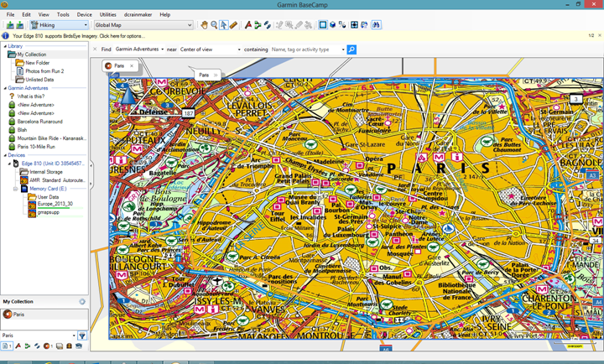Toggle the routes filter at bottom
Image resolution: width=604 pixels, height=364 pixels.
pos(28,346)
